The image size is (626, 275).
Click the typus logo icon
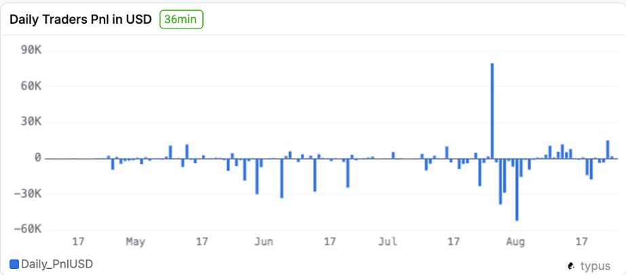pos(572,266)
